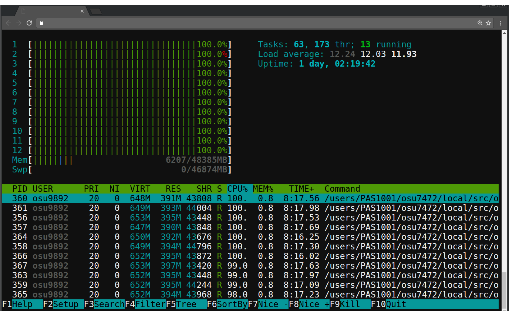
Task: Toggle F5 Tree view in footer
Action: pyautogui.click(x=186, y=304)
